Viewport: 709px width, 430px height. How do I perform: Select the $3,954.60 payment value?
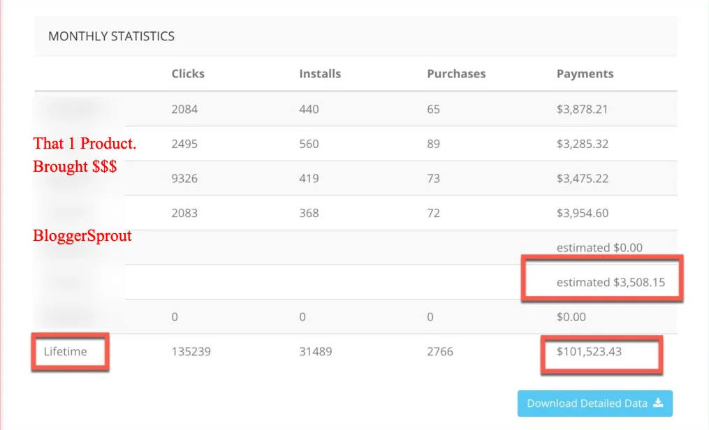tap(583, 213)
